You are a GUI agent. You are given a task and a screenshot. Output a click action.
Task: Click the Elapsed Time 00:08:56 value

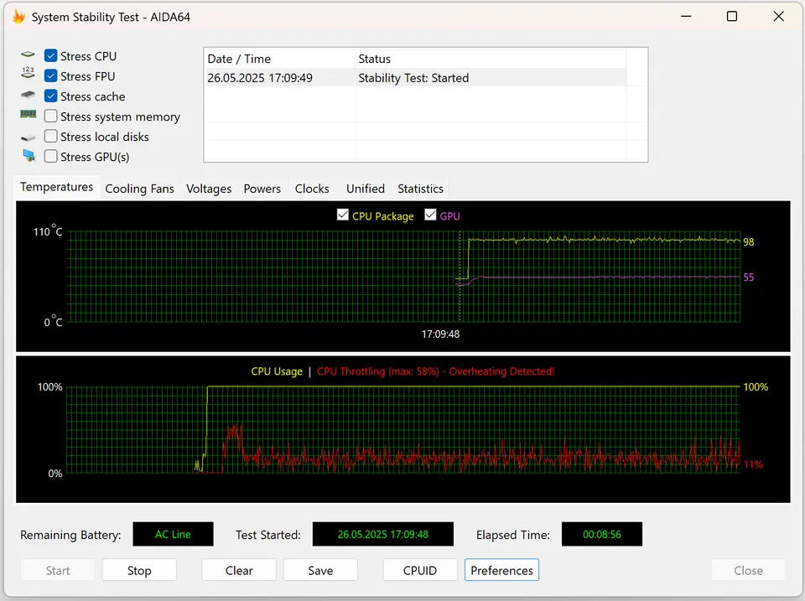pyautogui.click(x=602, y=534)
